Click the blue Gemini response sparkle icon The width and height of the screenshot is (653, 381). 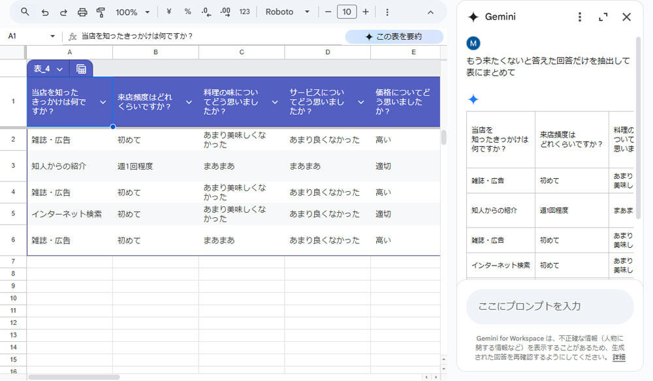tap(473, 99)
